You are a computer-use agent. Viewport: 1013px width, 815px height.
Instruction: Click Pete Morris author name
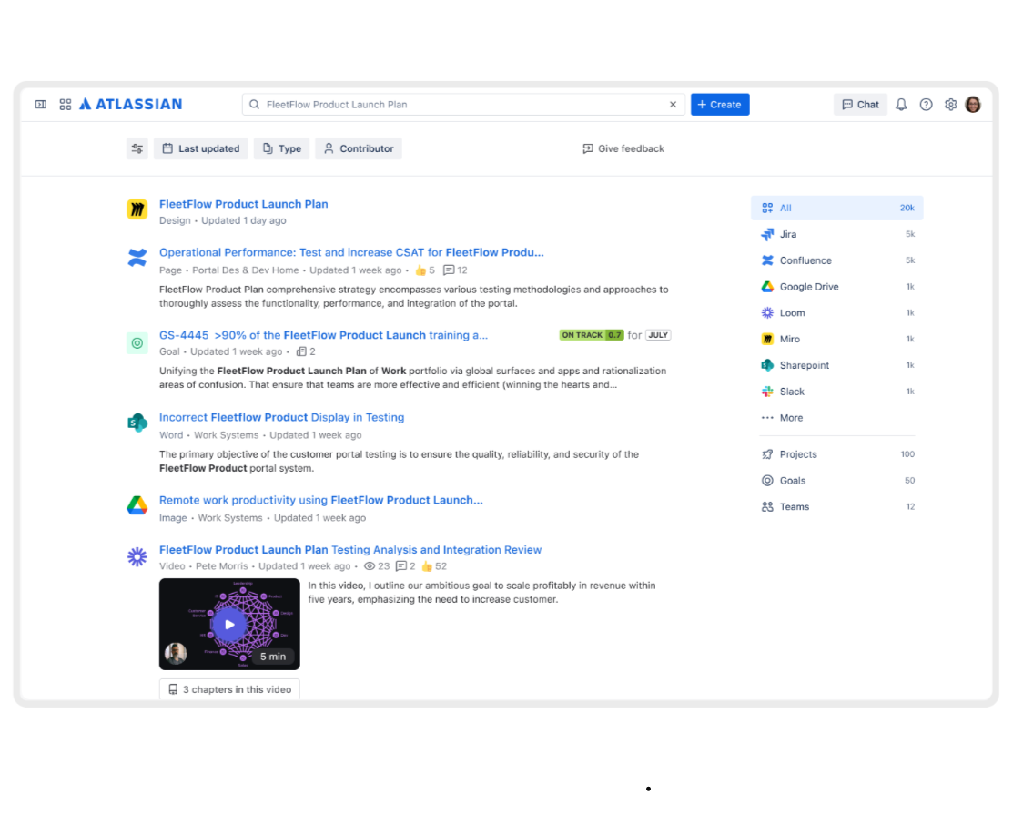[x=221, y=566]
